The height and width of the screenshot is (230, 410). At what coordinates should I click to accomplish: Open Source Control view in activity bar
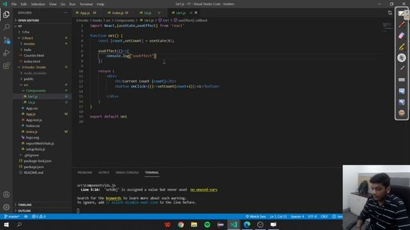tap(6, 40)
